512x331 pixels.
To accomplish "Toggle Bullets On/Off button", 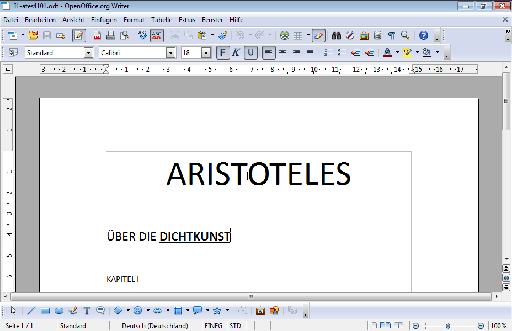I will 342,52.
